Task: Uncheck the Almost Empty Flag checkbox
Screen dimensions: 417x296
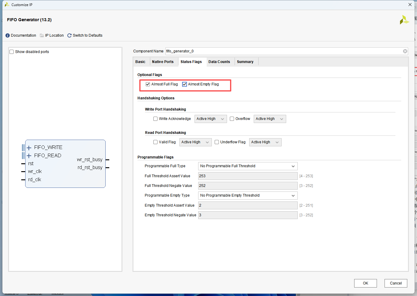Action: (x=185, y=84)
